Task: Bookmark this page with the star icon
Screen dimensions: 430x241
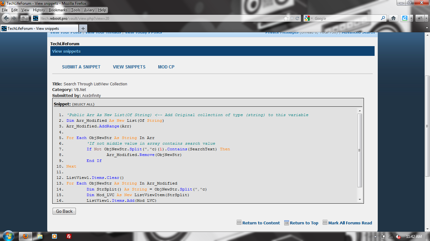Action: (x=286, y=19)
